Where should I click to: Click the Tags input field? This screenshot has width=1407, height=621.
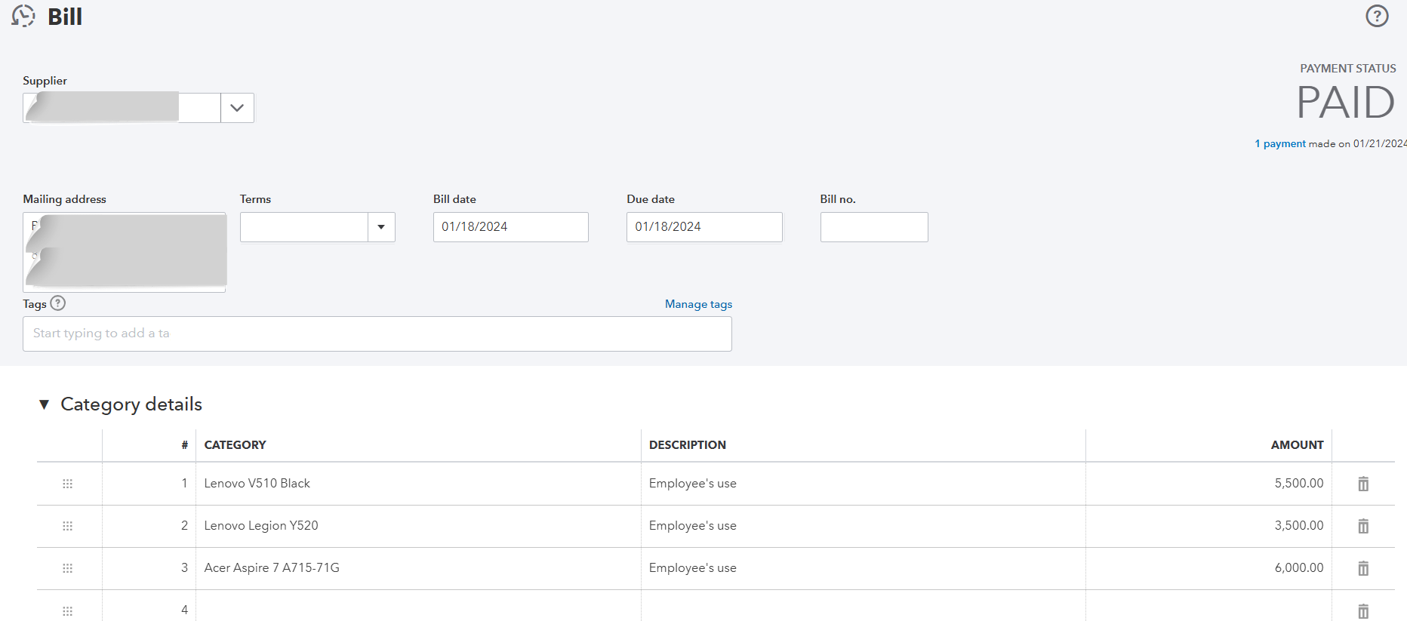377,334
